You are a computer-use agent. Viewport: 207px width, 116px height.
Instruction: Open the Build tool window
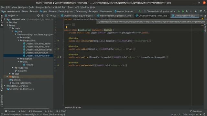pyautogui.click(x=22, y=111)
